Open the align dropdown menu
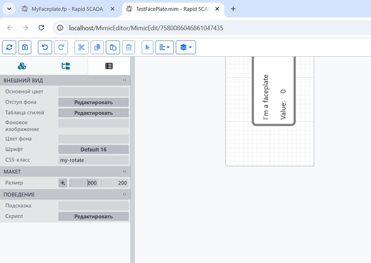Viewport: 371px width, 263px height. point(165,48)
